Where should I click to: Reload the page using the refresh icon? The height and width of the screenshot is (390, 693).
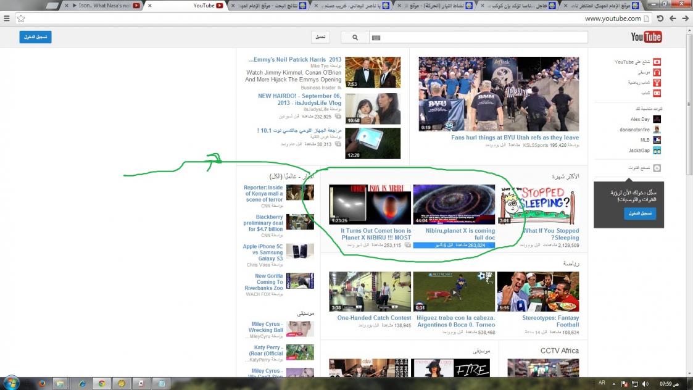point(660,19)
